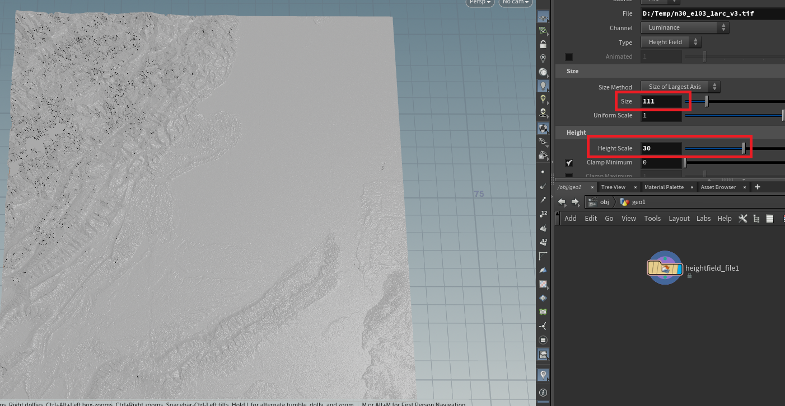Toggle the normal lighting bulb icon
785x406 pixels.
click(x=543, y=86)
